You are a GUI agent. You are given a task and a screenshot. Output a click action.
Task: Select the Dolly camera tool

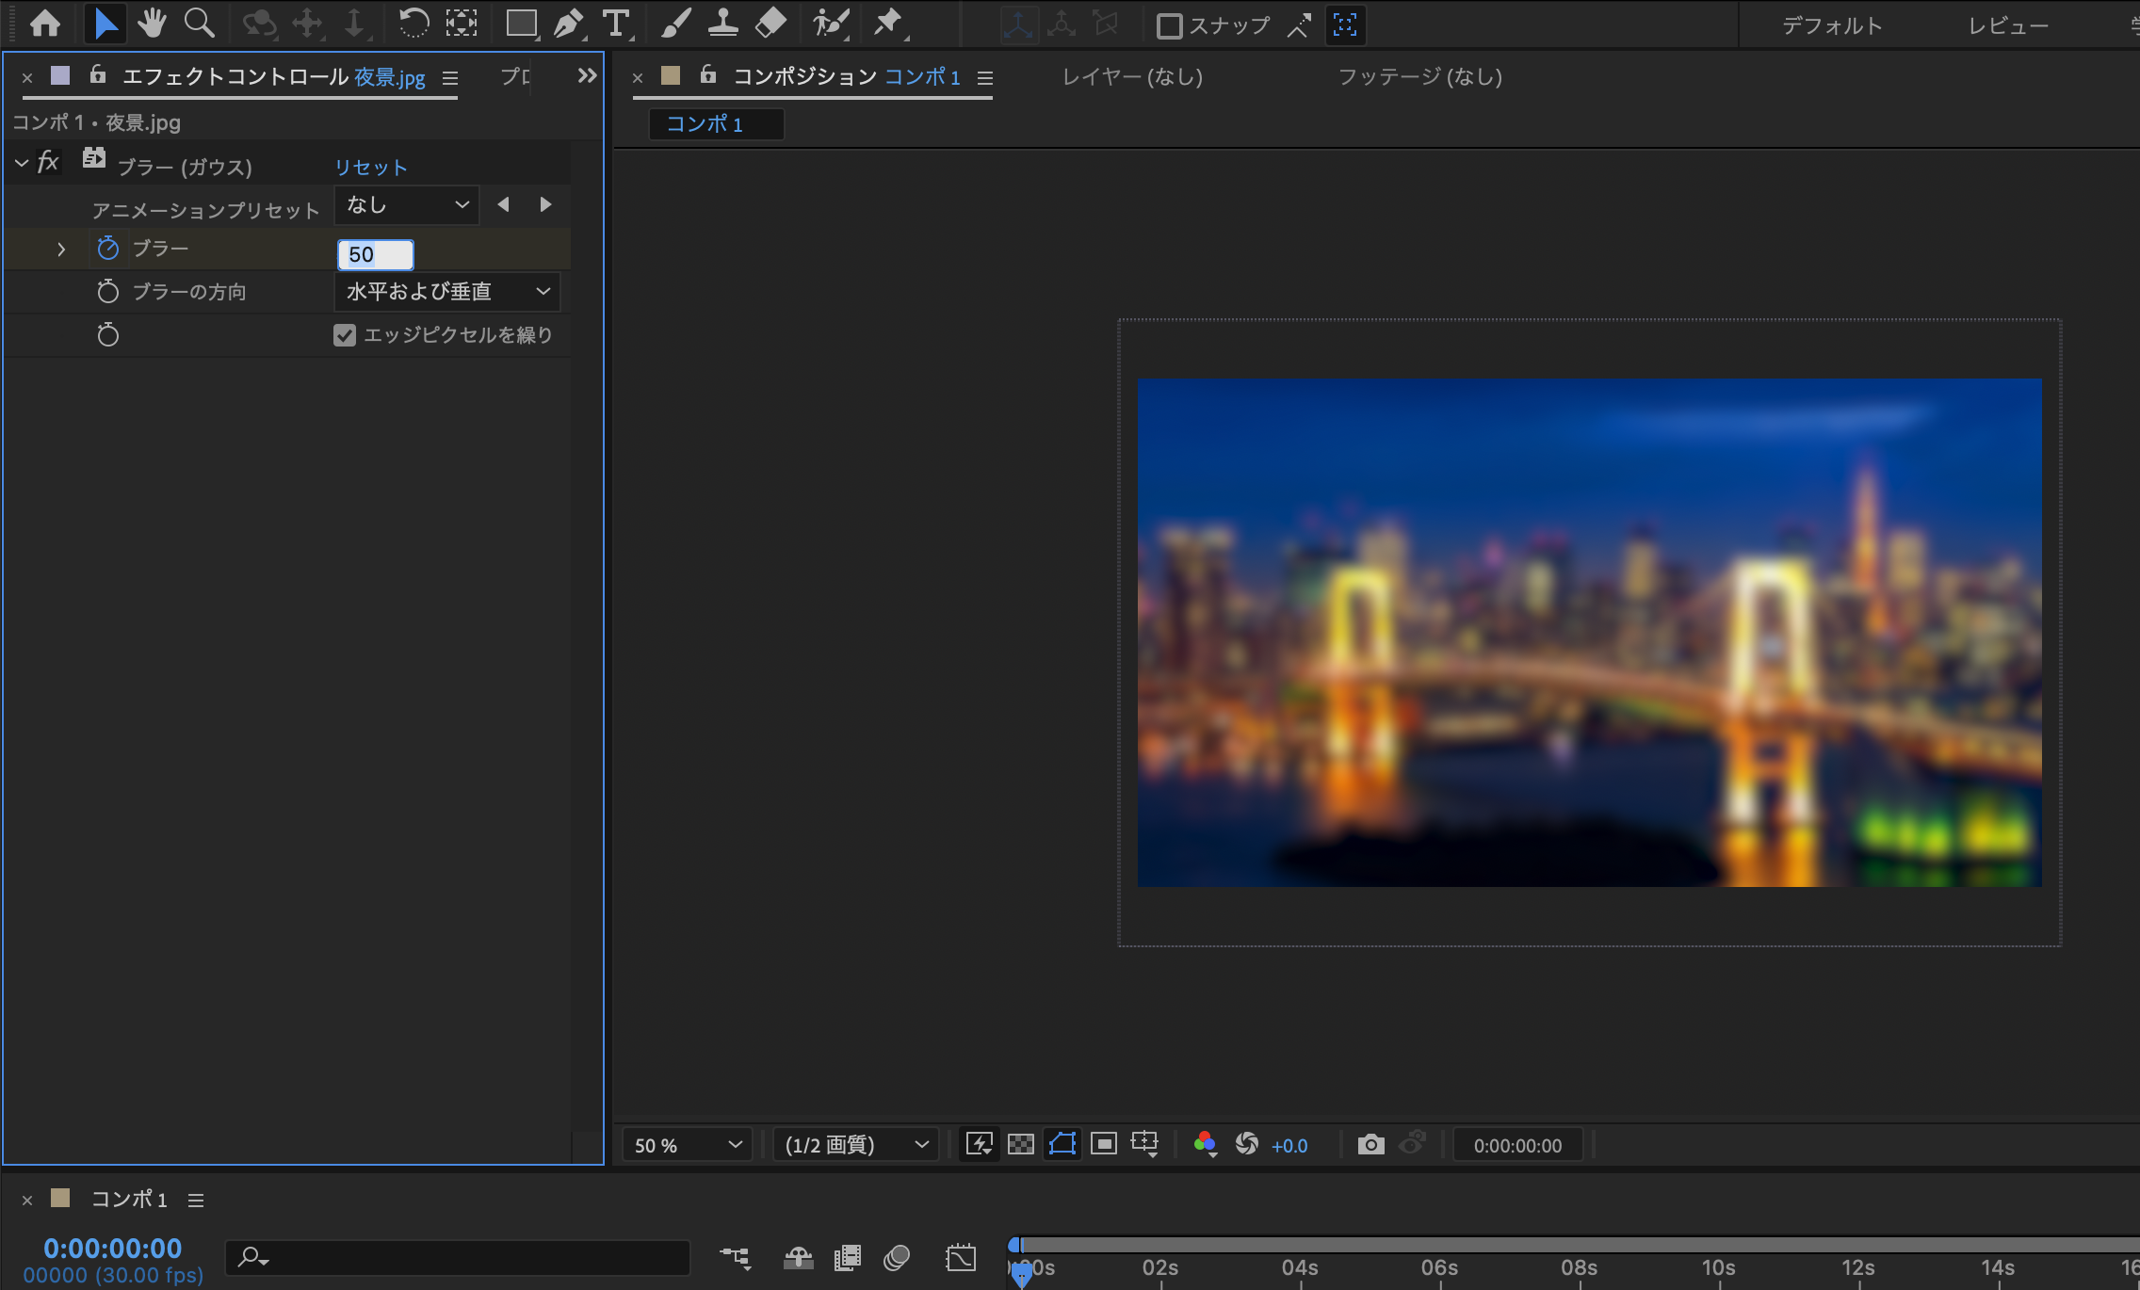tap(355, 24)
